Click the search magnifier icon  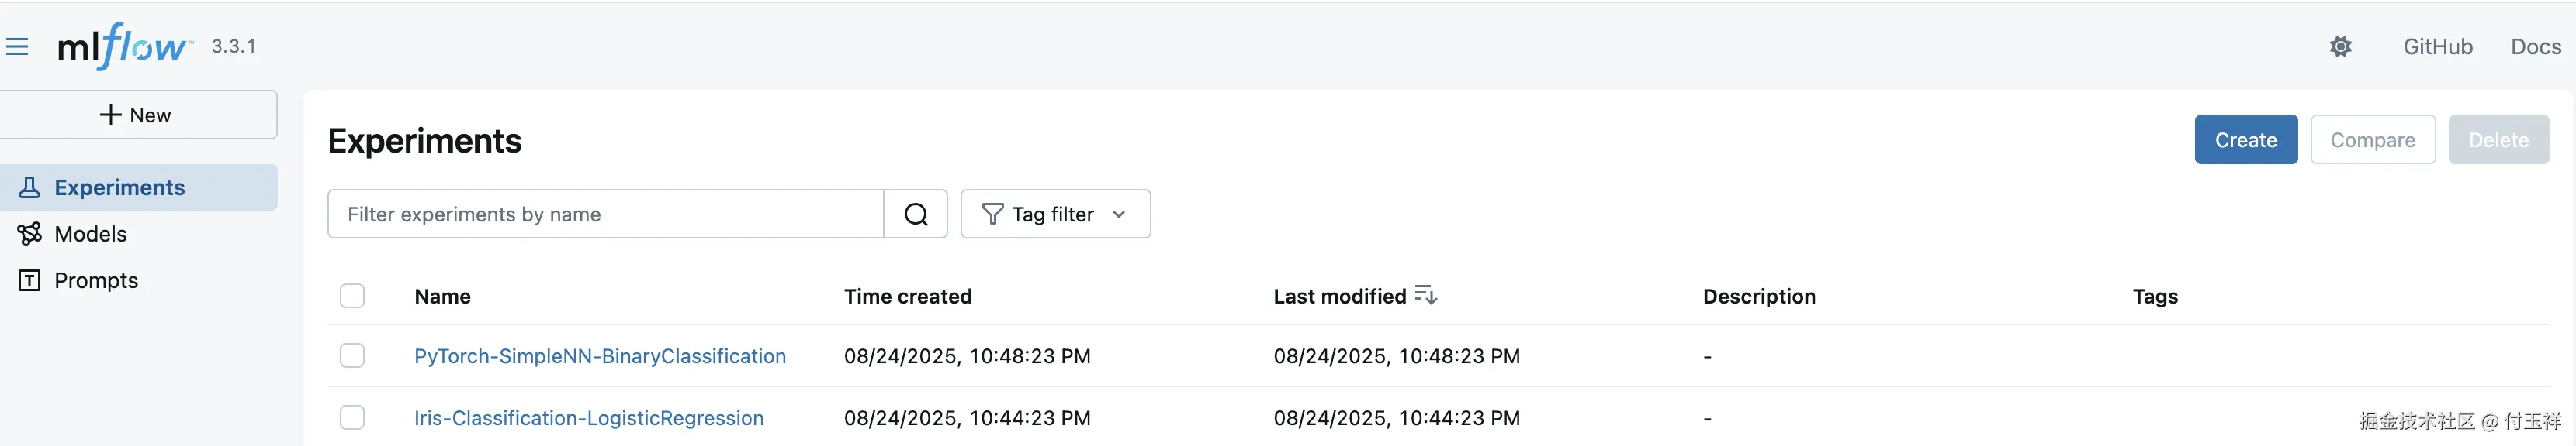(915, 214)
